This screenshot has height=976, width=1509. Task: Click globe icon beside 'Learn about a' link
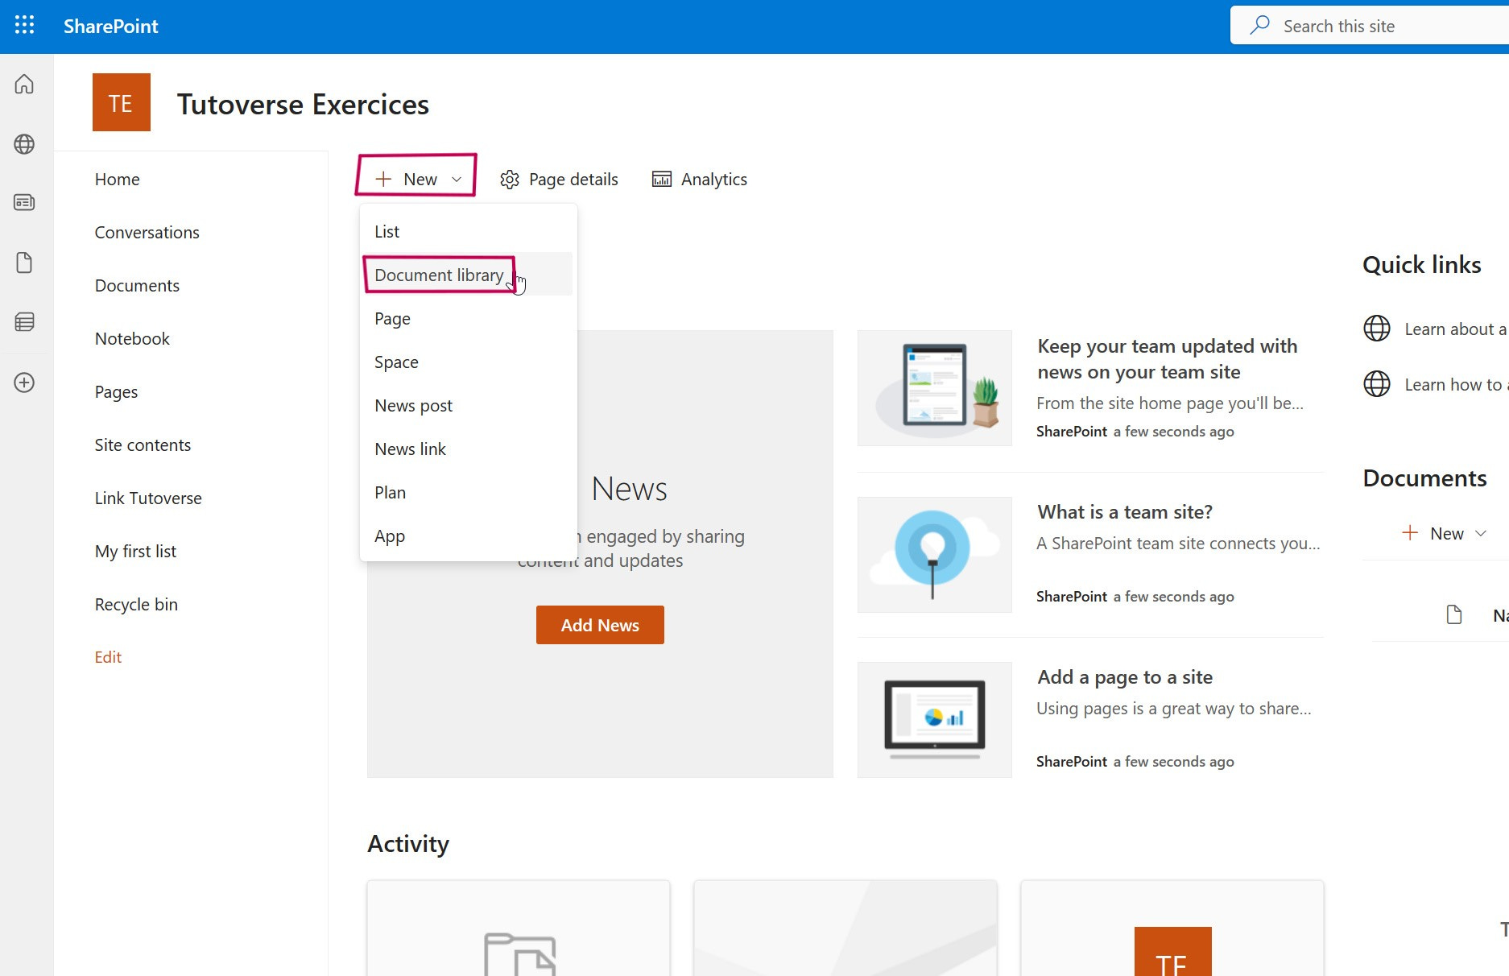pos(1377,329)
